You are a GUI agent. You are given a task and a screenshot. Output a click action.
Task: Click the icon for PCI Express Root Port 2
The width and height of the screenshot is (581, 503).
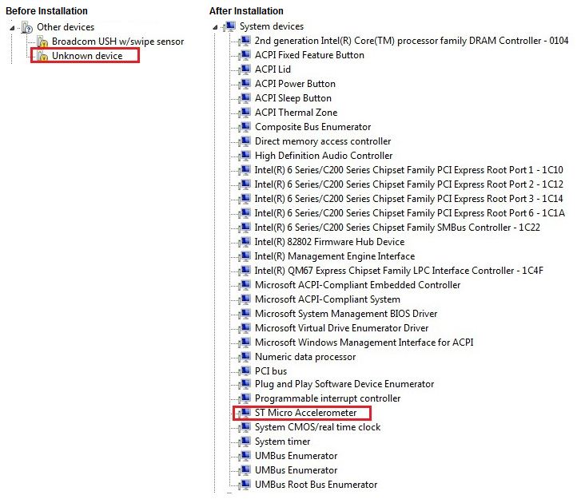(245, 184)
